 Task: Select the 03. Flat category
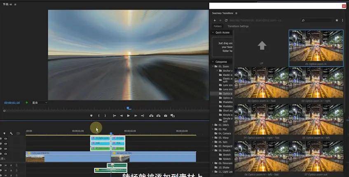click(x=220, y=129)
